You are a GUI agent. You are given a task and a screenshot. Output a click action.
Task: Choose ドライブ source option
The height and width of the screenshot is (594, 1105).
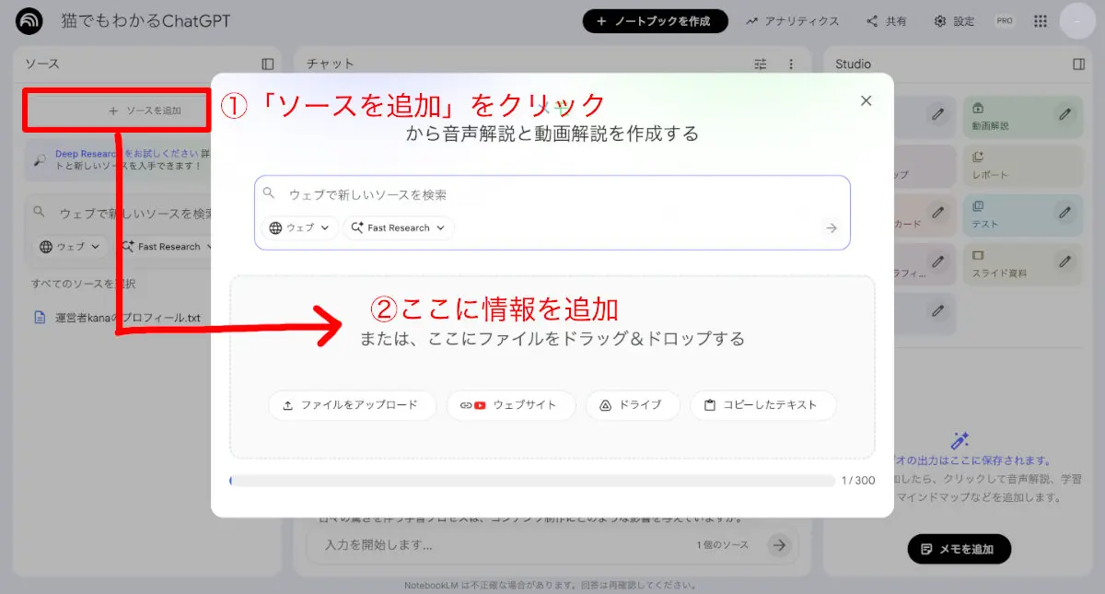click(633, 405)
